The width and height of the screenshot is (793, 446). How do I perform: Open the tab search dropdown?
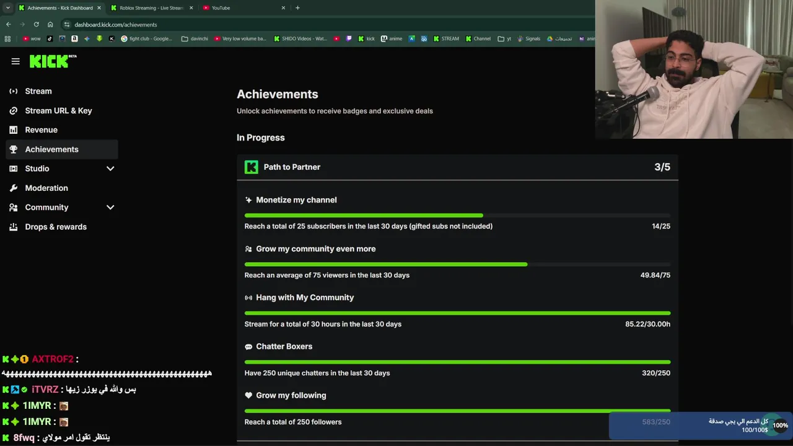tap(7, 8)
